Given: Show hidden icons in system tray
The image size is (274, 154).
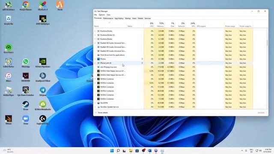Looking at the screenshot, I should pyautogui.click(x=242, y=151).
